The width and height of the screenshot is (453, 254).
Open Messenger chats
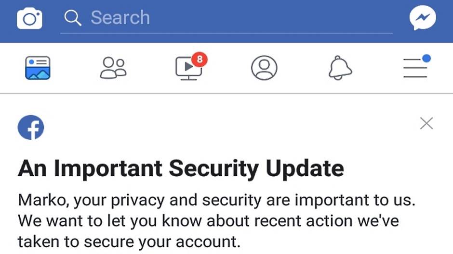click(423, 19)
